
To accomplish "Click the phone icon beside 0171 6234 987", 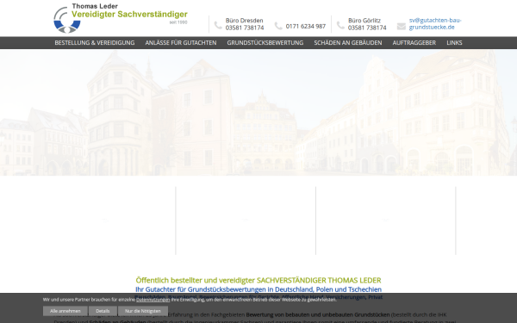I will click(x=278, y=26).
